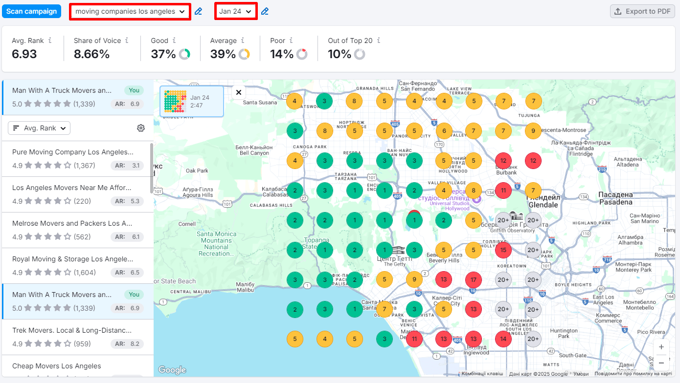680x383 pixels.
Task: Click The Getty museum map icon
Action: (x=399, y=250)
